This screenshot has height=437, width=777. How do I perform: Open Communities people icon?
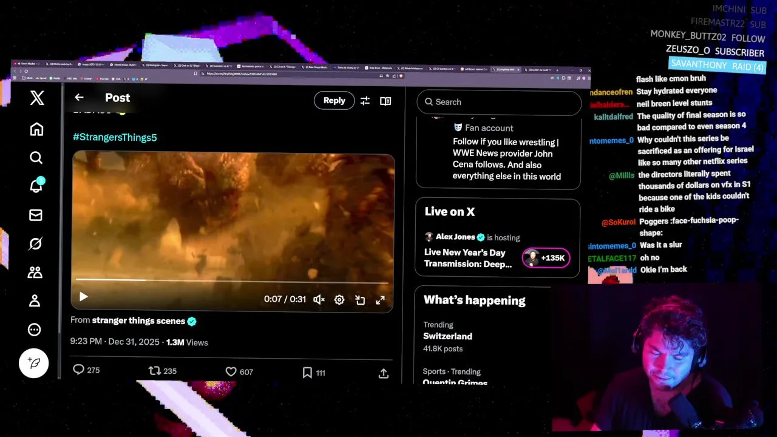[x=35, y=273]
